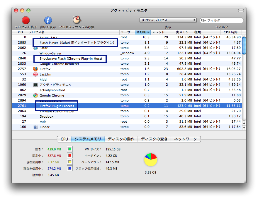Image resolution: width=258 pixels, height=199 pixels.
Task: Click the Last.fm icon in the list
Action: pos(35,74)
